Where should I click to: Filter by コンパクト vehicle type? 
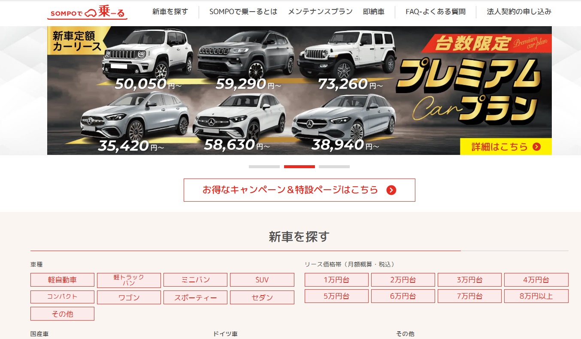point(62,297)
